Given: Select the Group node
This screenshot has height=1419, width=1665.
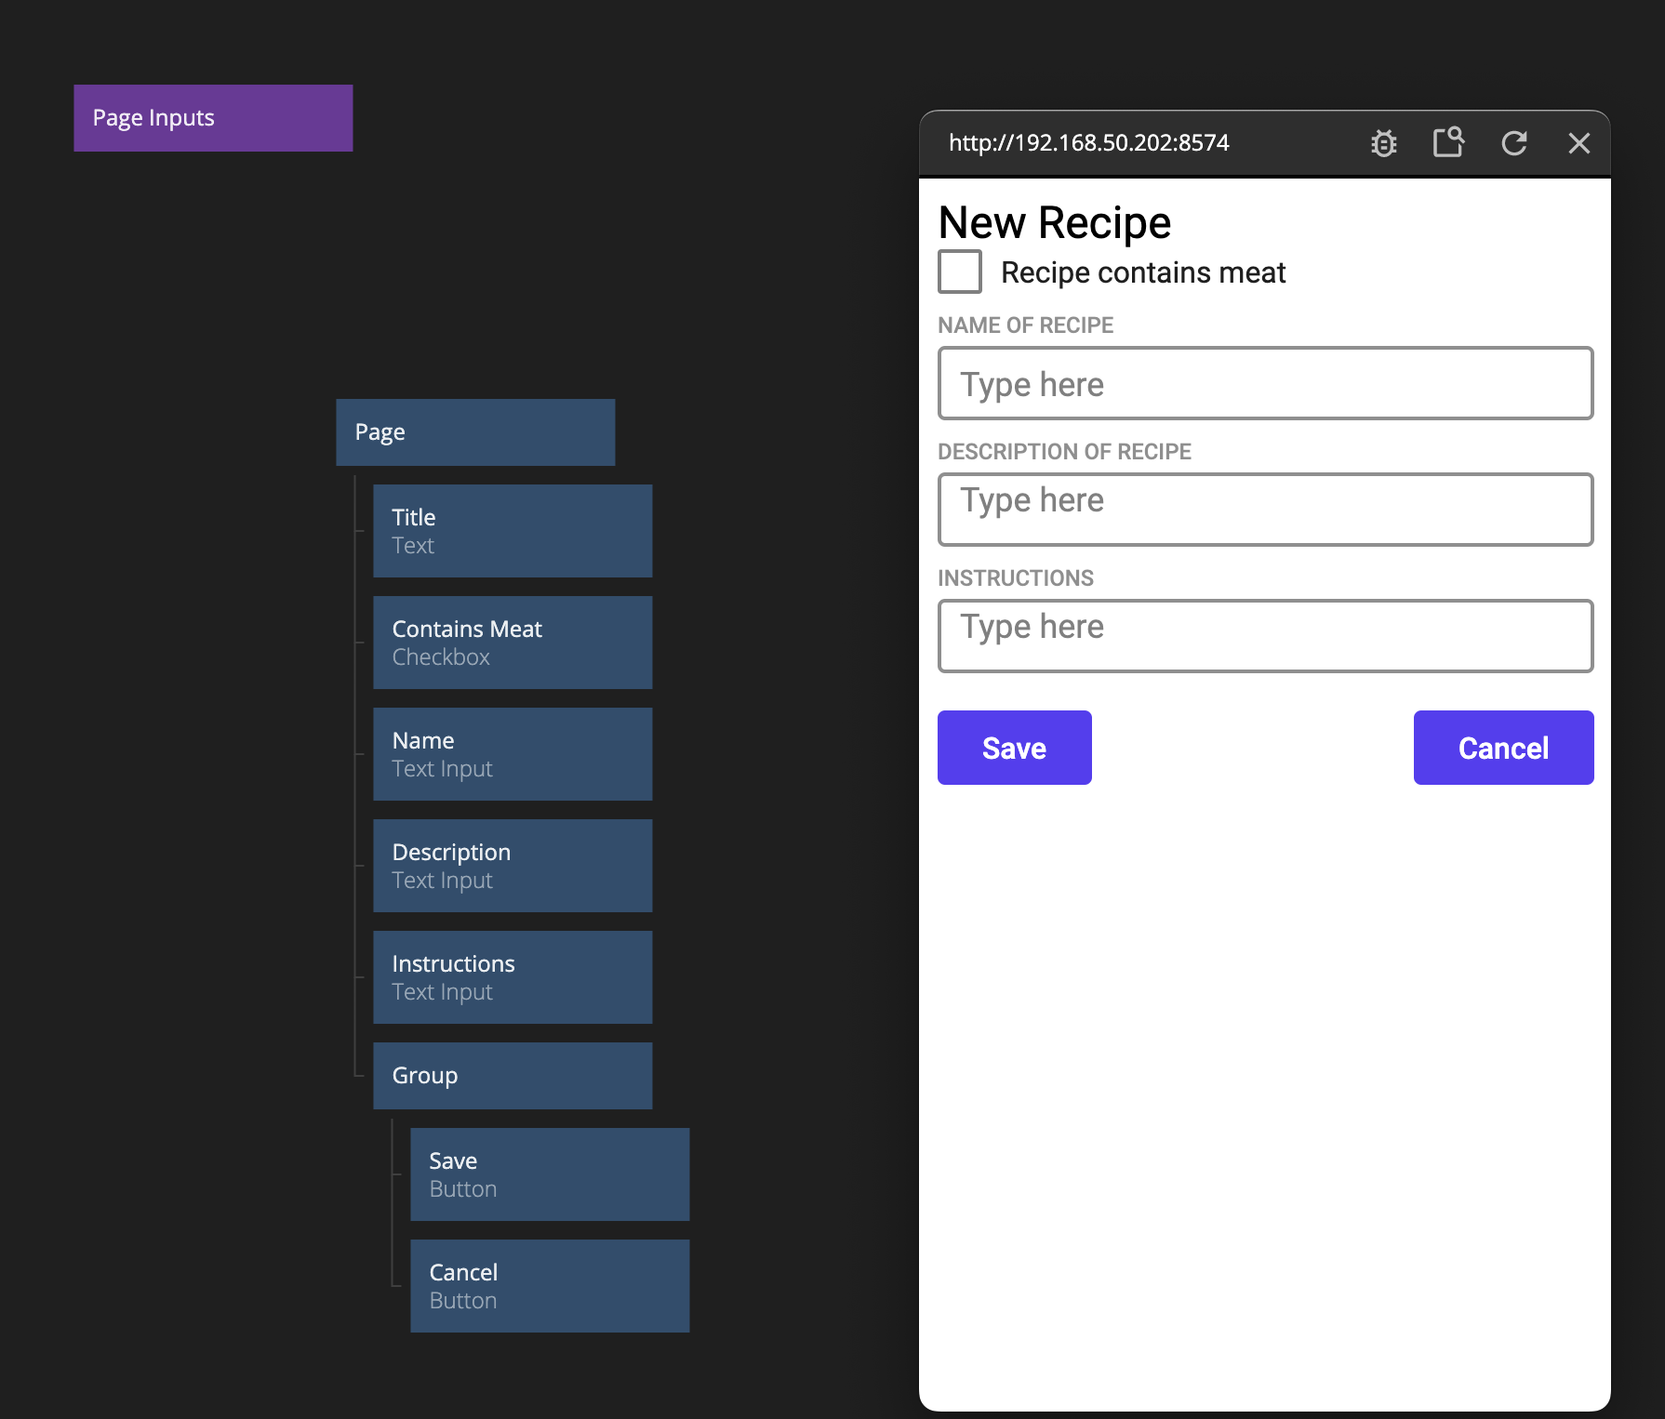Looking at the screenshot, I should [x=513, y=1076].
